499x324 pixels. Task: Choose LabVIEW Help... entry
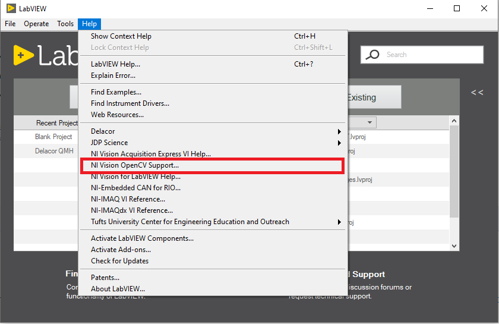213,64
